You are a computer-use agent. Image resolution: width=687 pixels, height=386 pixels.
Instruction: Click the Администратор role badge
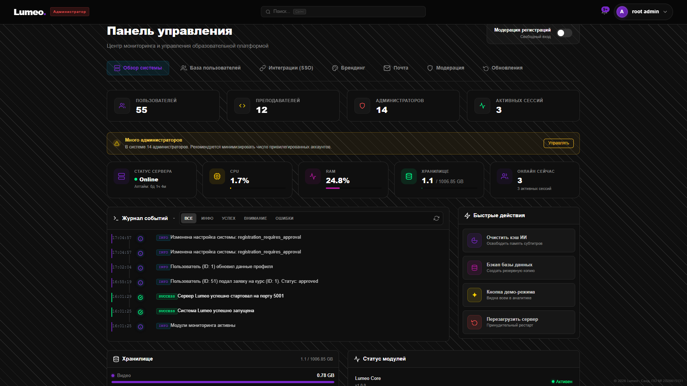click(x=70, y=12)
